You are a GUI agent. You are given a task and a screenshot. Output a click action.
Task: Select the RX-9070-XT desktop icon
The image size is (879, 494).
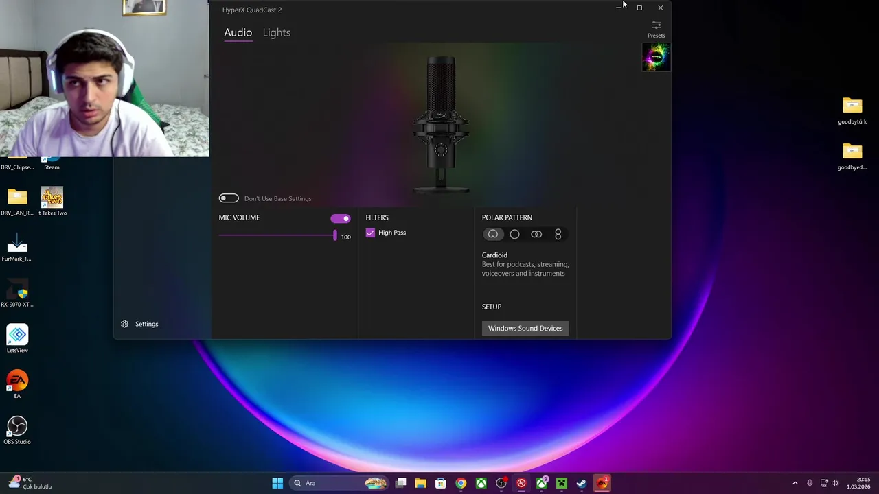tap(17, 294)
